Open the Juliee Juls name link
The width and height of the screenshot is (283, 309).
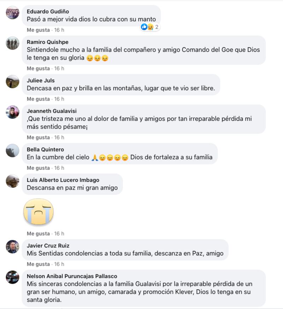tap(41, 80)
